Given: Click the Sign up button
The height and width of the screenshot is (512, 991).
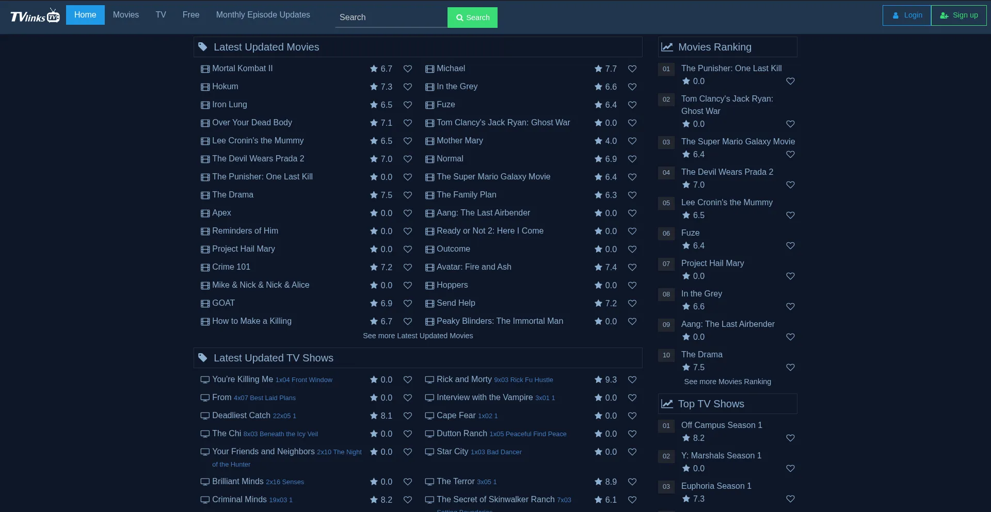Looking at the screenshot, I should [x=959, y=15].
